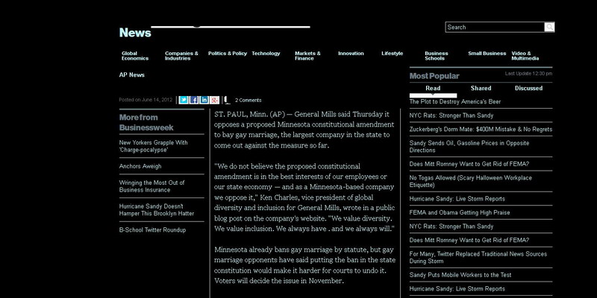Switch to the Shared tab
This screenshot has width=597, height=298.
coord(481,88)
